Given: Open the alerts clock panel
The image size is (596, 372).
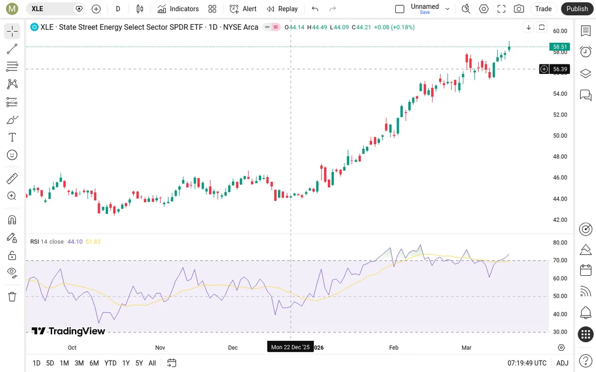Looking at the screenshot, I should click(x=586, y=52).
